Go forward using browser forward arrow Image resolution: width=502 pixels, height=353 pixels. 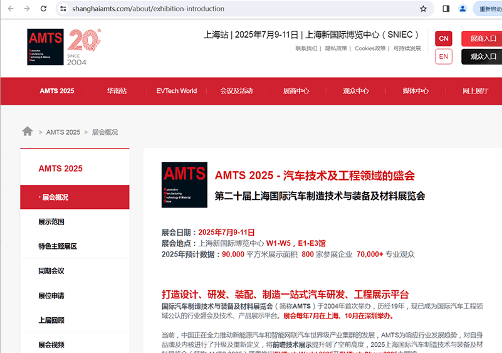27,9
